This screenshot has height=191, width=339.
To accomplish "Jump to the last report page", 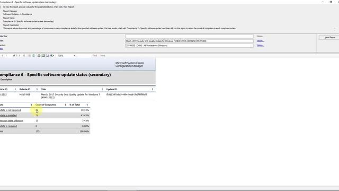I will pyautogui.click(x=24, y=56).
